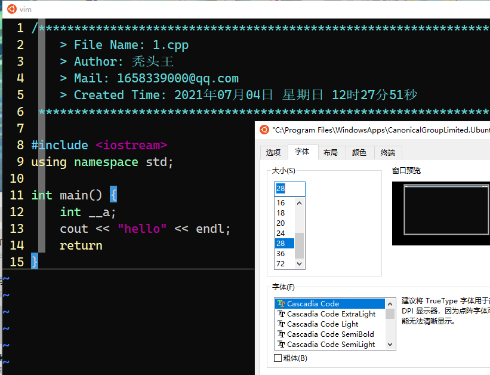Image resolution: width=490 pixels, height=375 pixels.
Task: Click the closing brace on line 15
Action: tap(35, 262)
